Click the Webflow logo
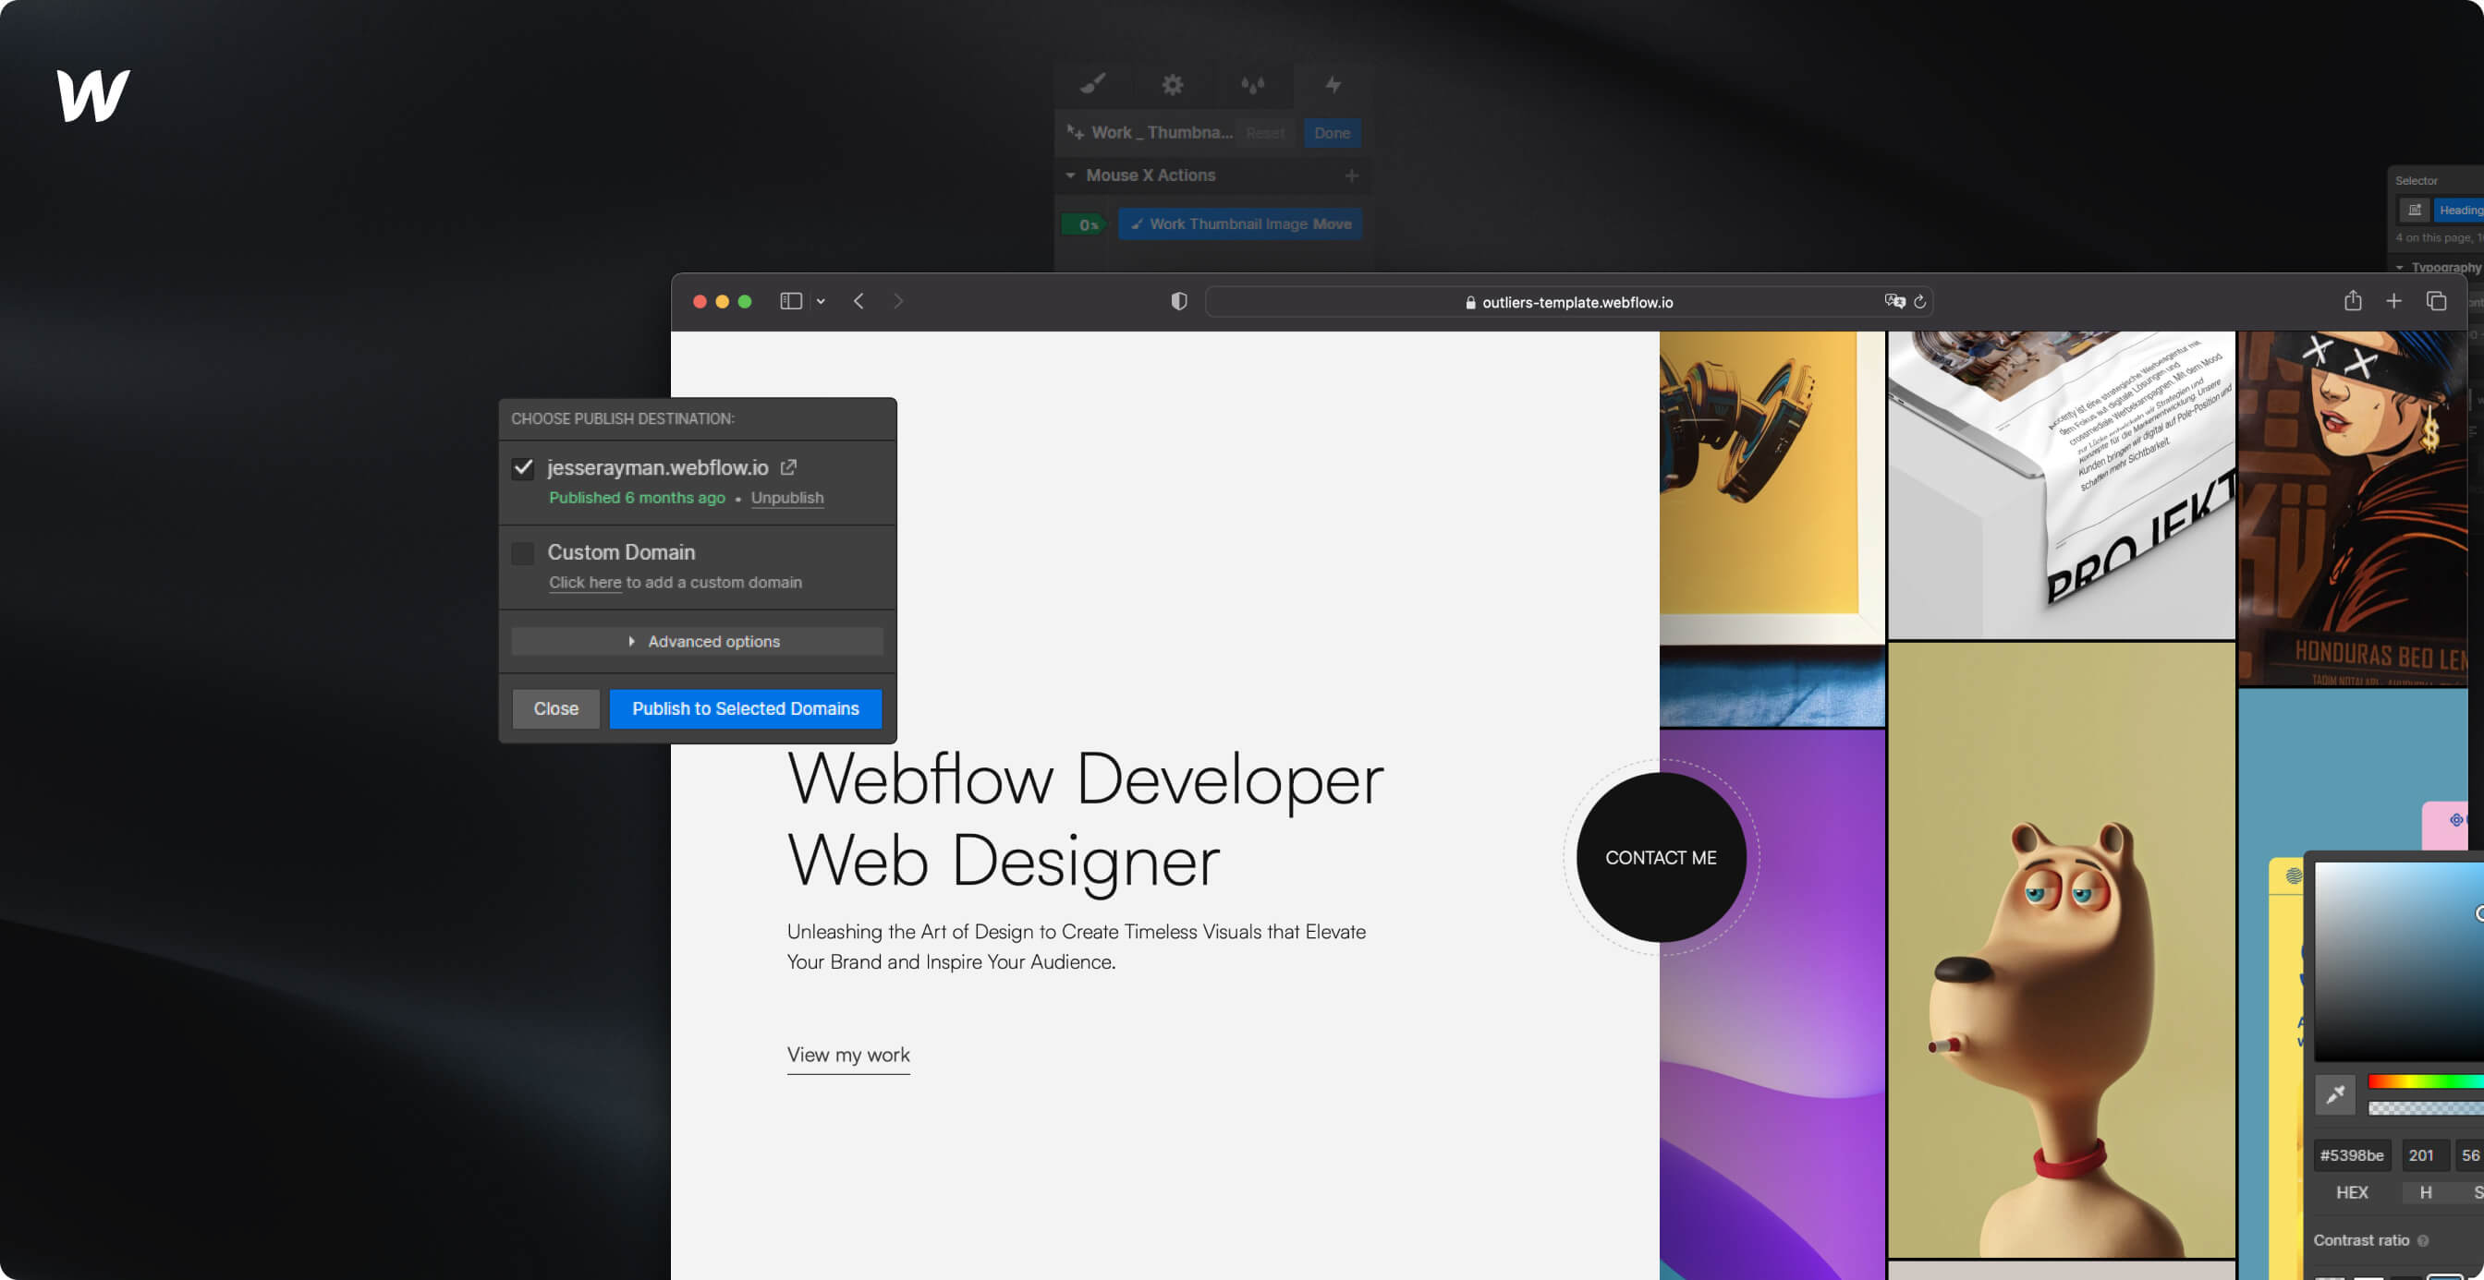This screenshot has width=2484, height=1280. coord(92,95)
